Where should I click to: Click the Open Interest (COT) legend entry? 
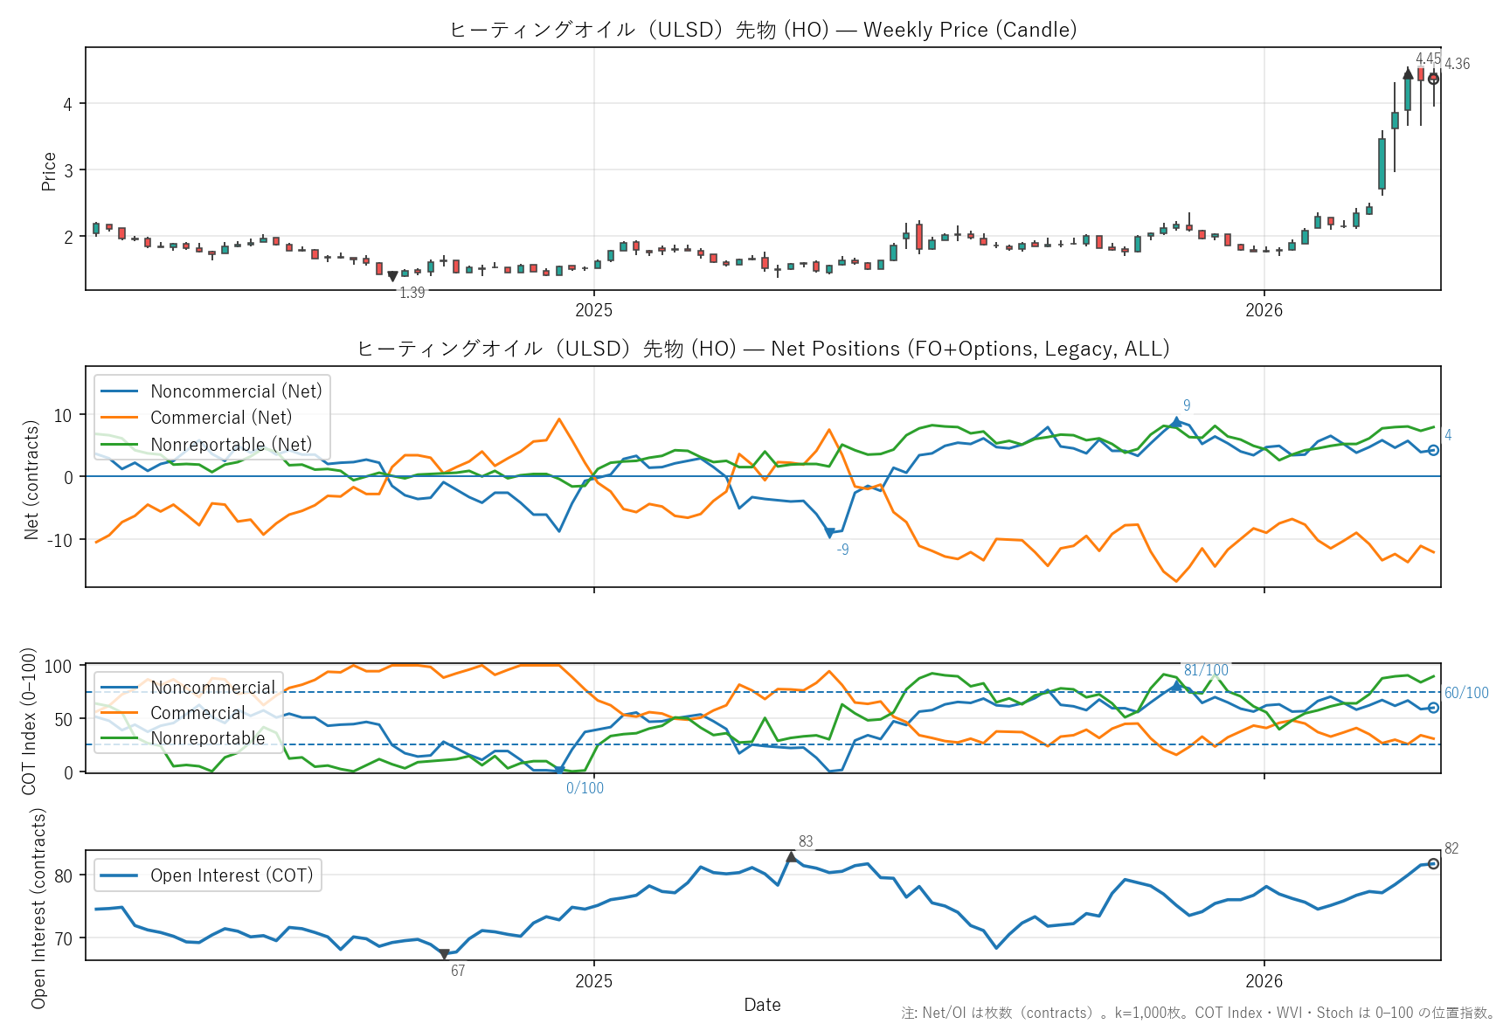tap(232, 875)
